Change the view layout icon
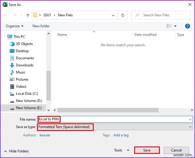The image size is (195, 158). (169, 26)
